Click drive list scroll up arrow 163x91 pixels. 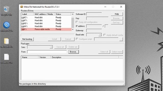tap(73, 14)
